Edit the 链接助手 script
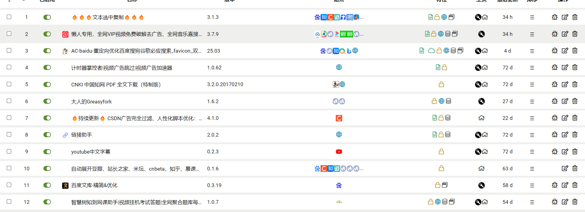 pos(565,134)
